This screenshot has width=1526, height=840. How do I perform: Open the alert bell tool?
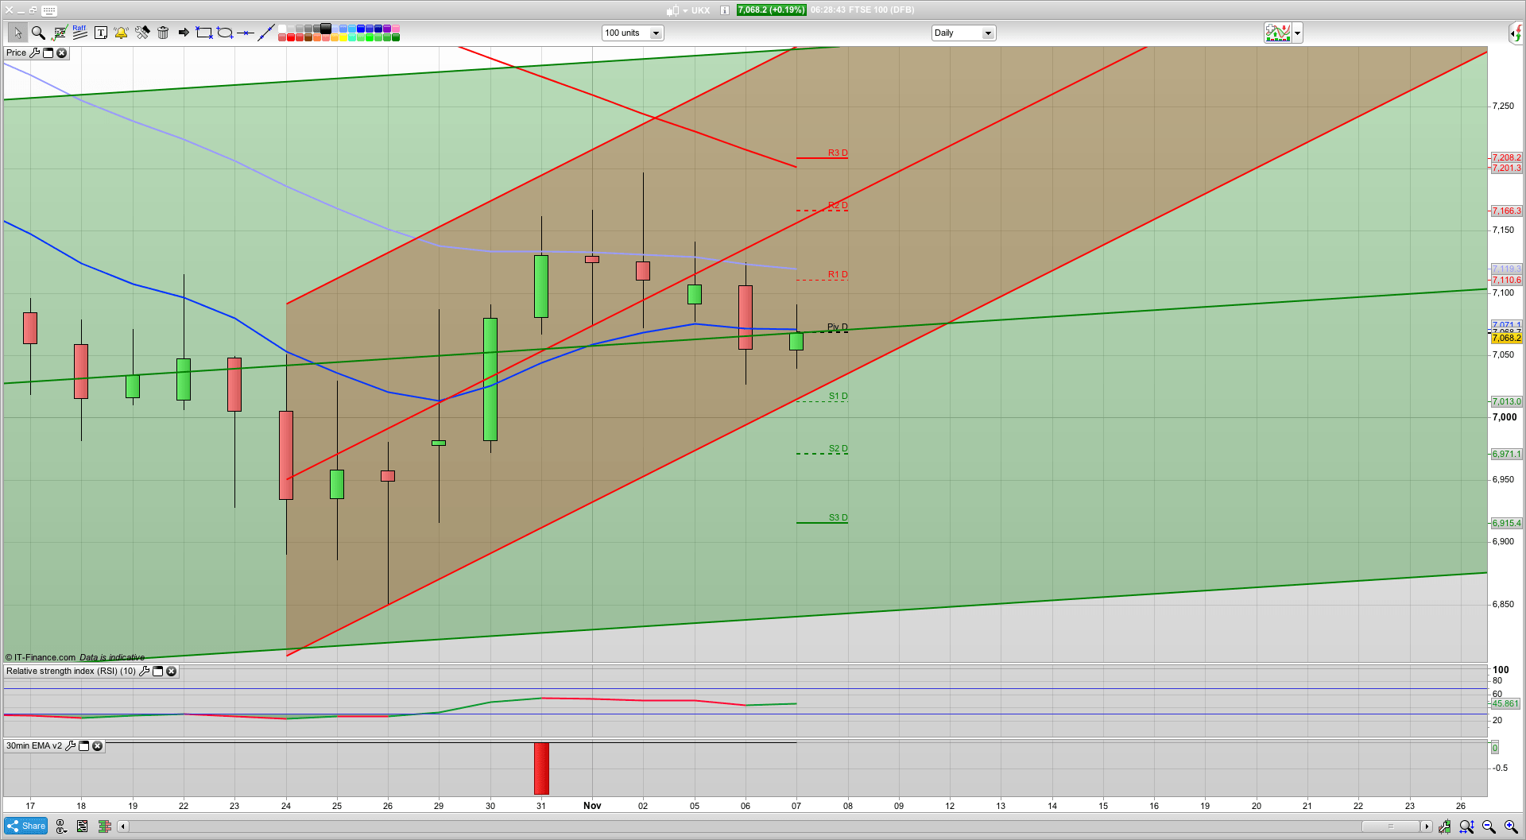pyautogui.click(x=121, y=33)
